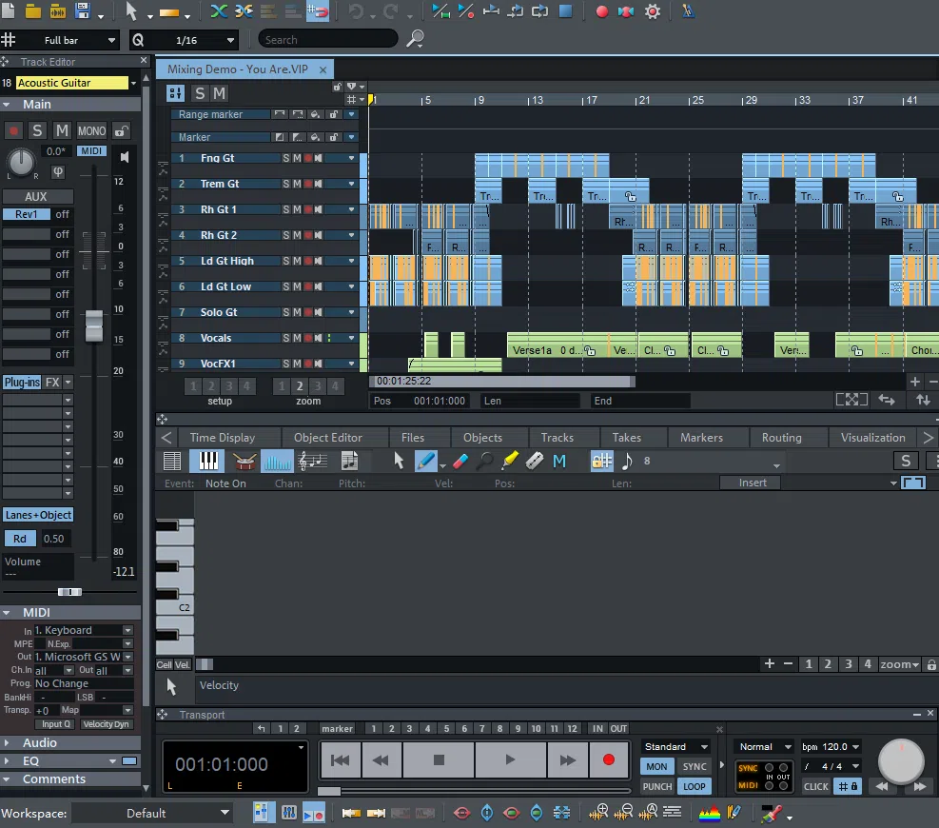The image size is (939, 828).
Task: Select the drum editor view icon
Action: (x=245, y=462)
